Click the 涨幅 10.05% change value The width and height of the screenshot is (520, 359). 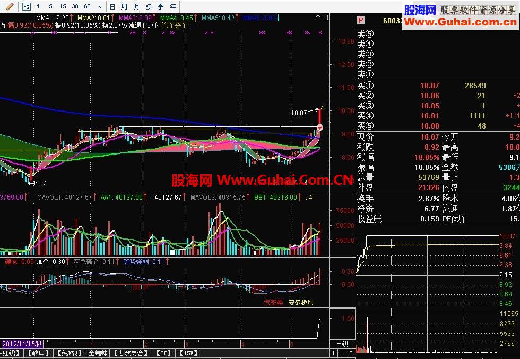[427, 157]
